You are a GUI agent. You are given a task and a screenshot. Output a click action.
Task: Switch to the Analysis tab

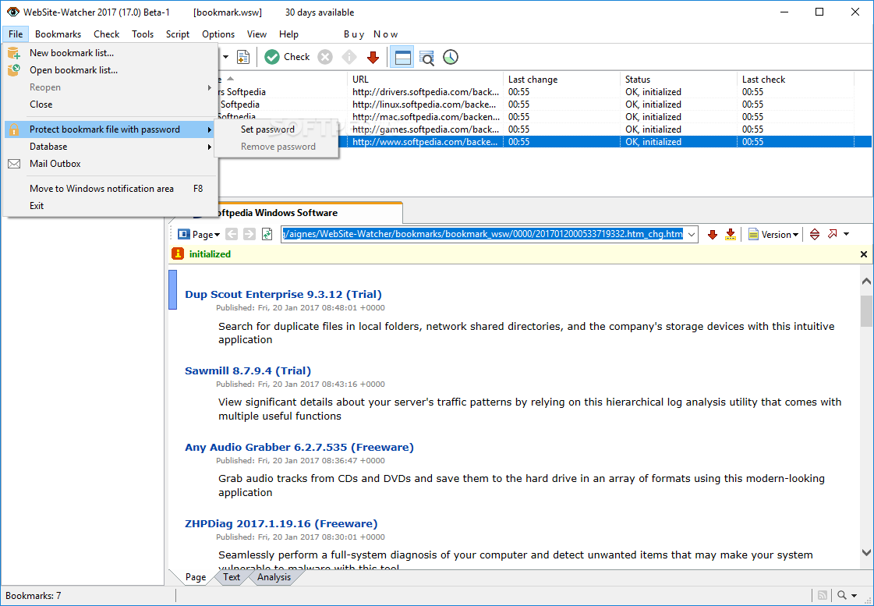pos(274,577)
